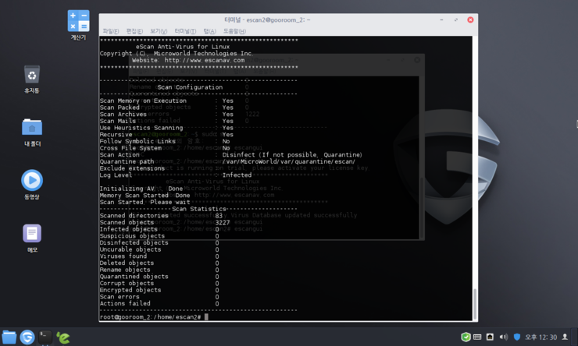This screenshot has height=346, width=578.
Task: Click the 'Scanned objects' line
Action: [x=165, y=222]
